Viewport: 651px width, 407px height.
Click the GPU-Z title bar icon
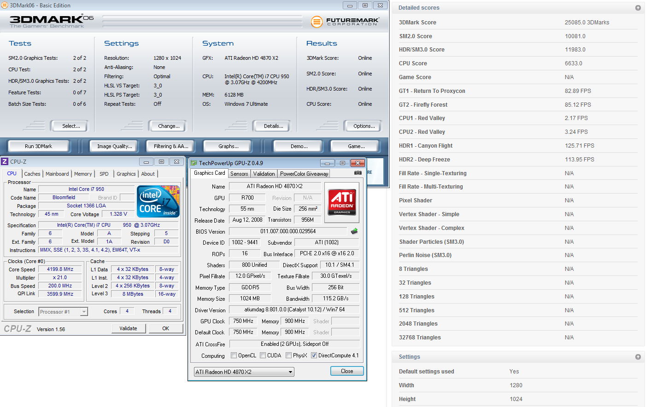tap(194, 163)
